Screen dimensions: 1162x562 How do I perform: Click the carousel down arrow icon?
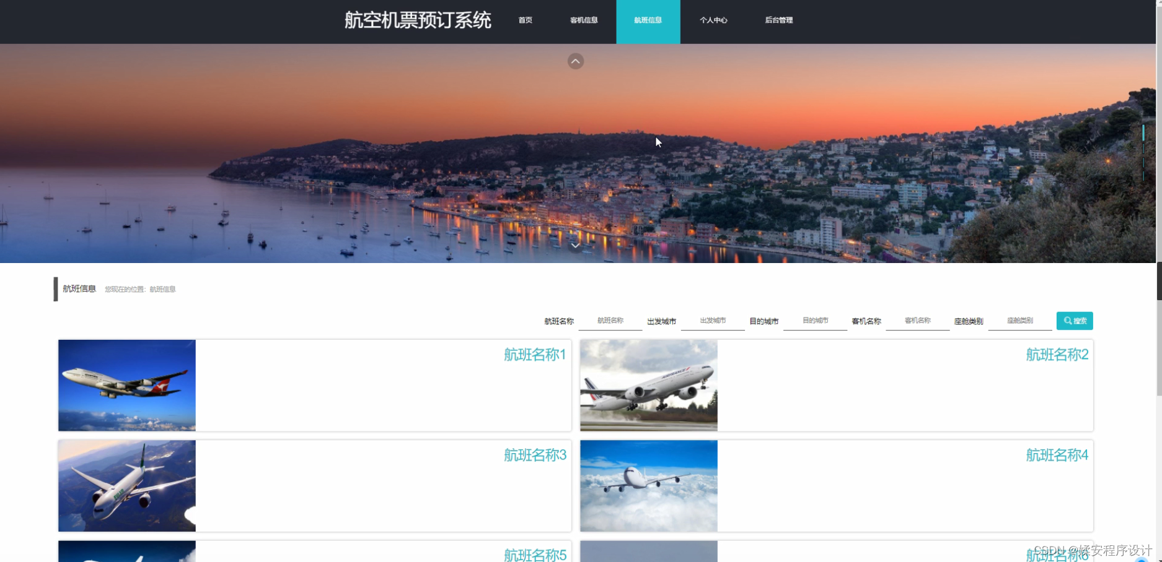575,246
